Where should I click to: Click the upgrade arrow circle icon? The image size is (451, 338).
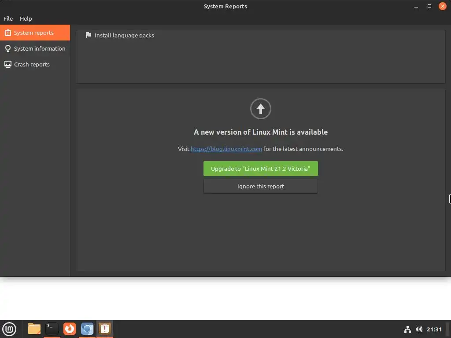(x=261, y=109)
